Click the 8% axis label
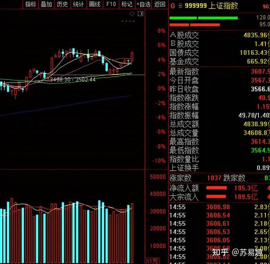Viewport: 270px width, 264px height. click(x=162, y=31)
